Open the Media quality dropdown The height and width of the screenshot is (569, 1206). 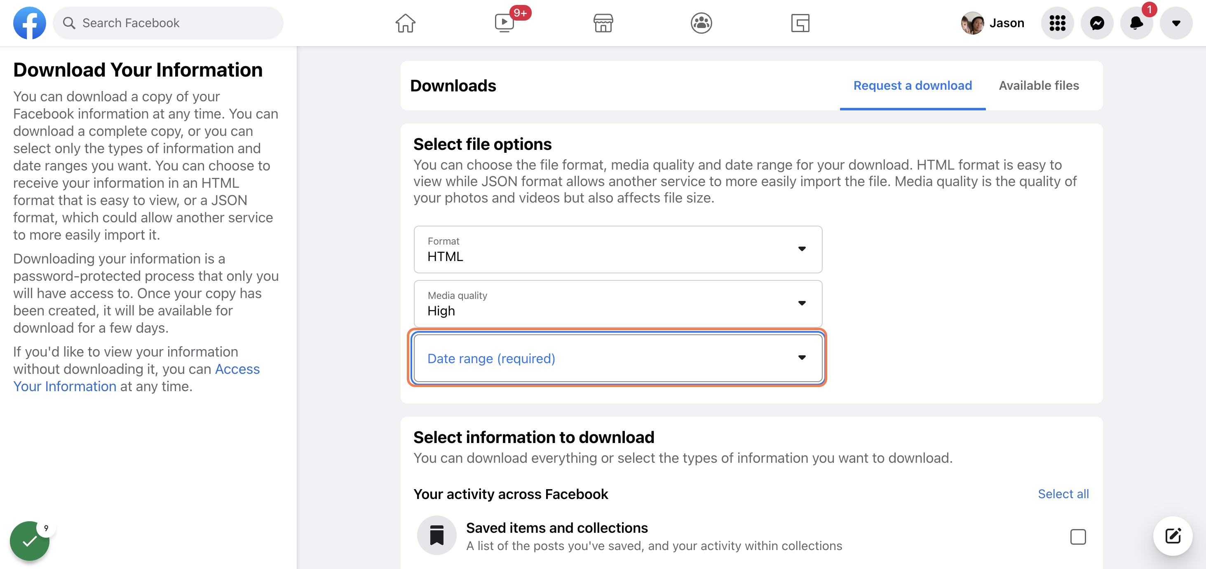pyautogui.click(x=618, y=303)
